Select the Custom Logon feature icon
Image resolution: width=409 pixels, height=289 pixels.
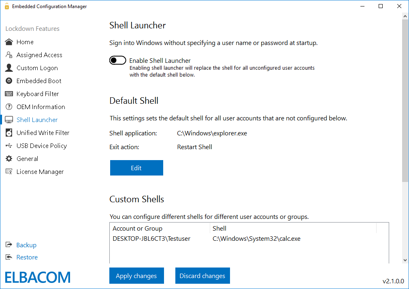[x=9, y=68]
